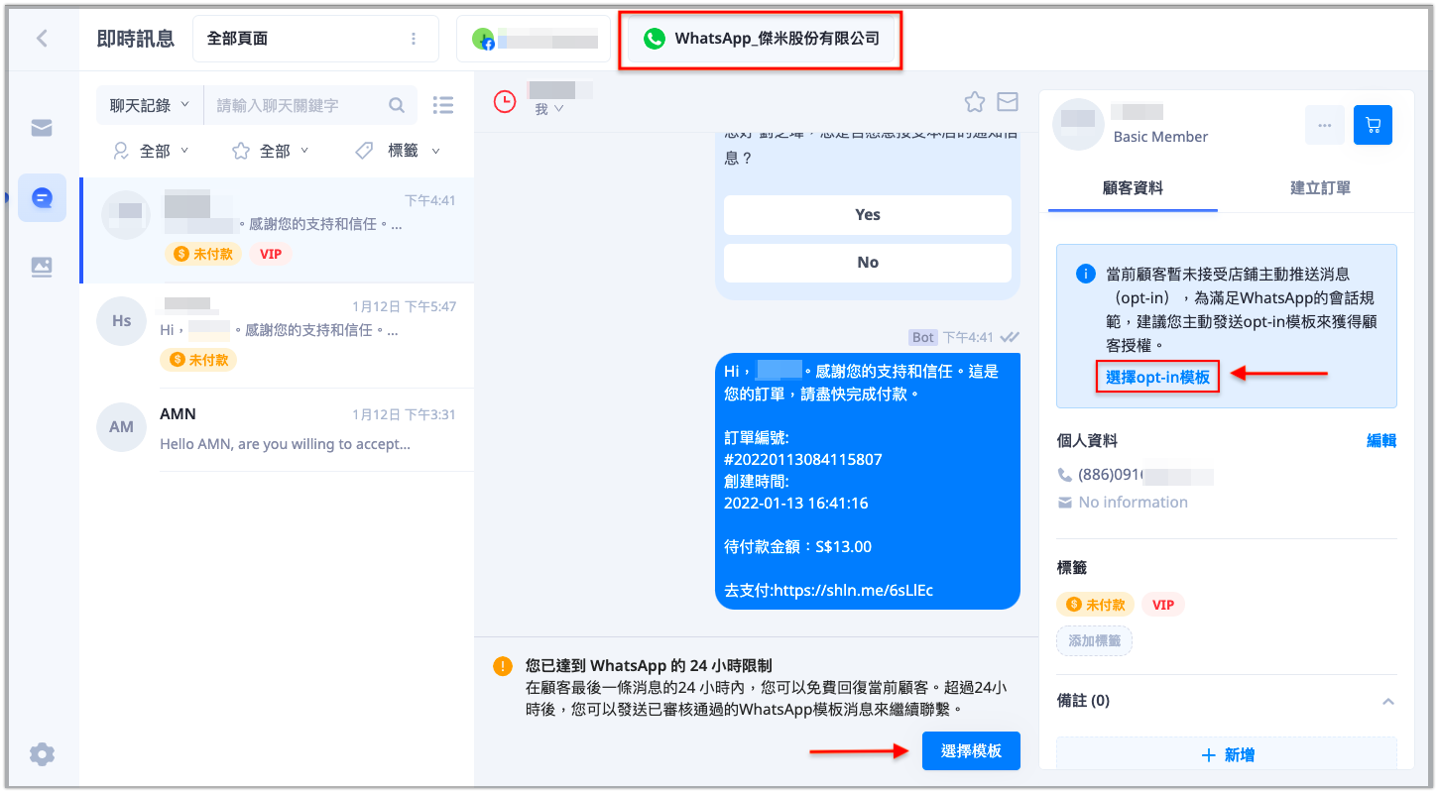
Task: Click the blue shopping cart button
Action: (1374, 126)
